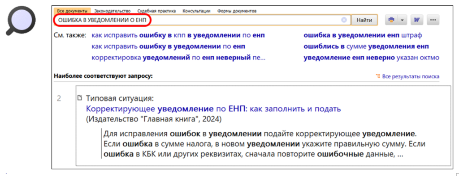Open the Формы документов tab
The height and width of the screenshot is (176, 459).
point(237,11)
